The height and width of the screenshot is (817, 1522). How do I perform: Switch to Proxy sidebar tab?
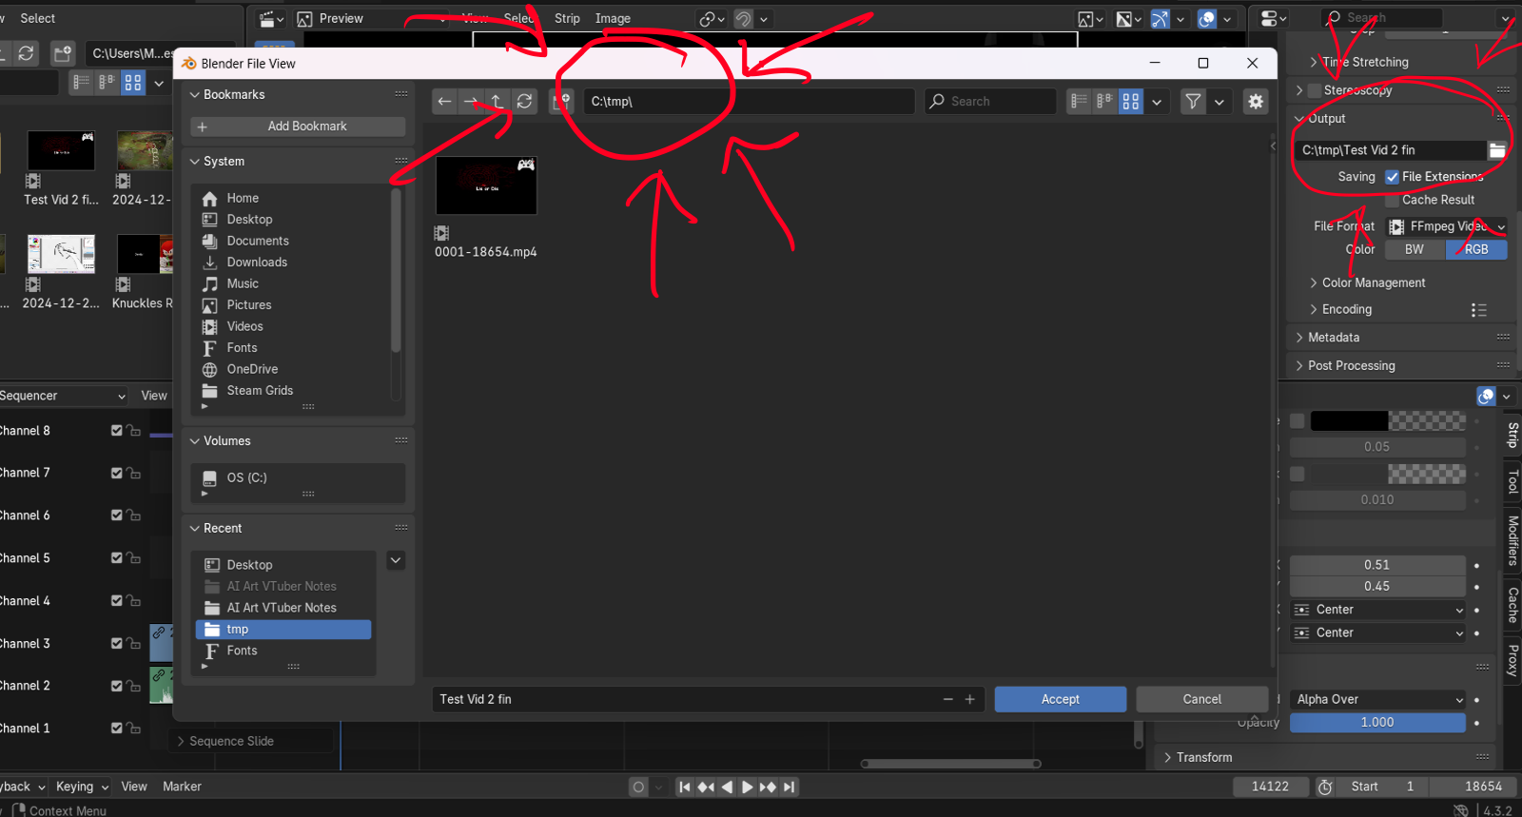(1512, 660)
